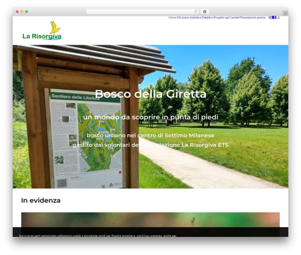Minimize the window with yellow button
Viewport: 301px width, 255px height.
pyautogui.click(x=22, y=11)
